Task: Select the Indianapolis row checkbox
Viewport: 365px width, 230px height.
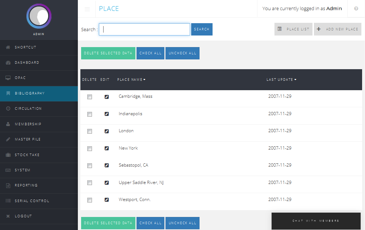Action: [90, 114]
